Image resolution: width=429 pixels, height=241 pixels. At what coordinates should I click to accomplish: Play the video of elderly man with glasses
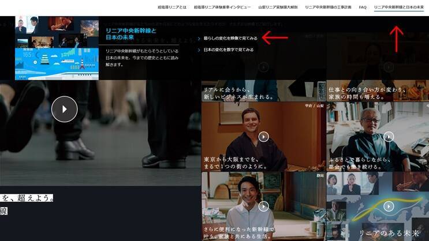pyautogui.click(x=389, y=137)
